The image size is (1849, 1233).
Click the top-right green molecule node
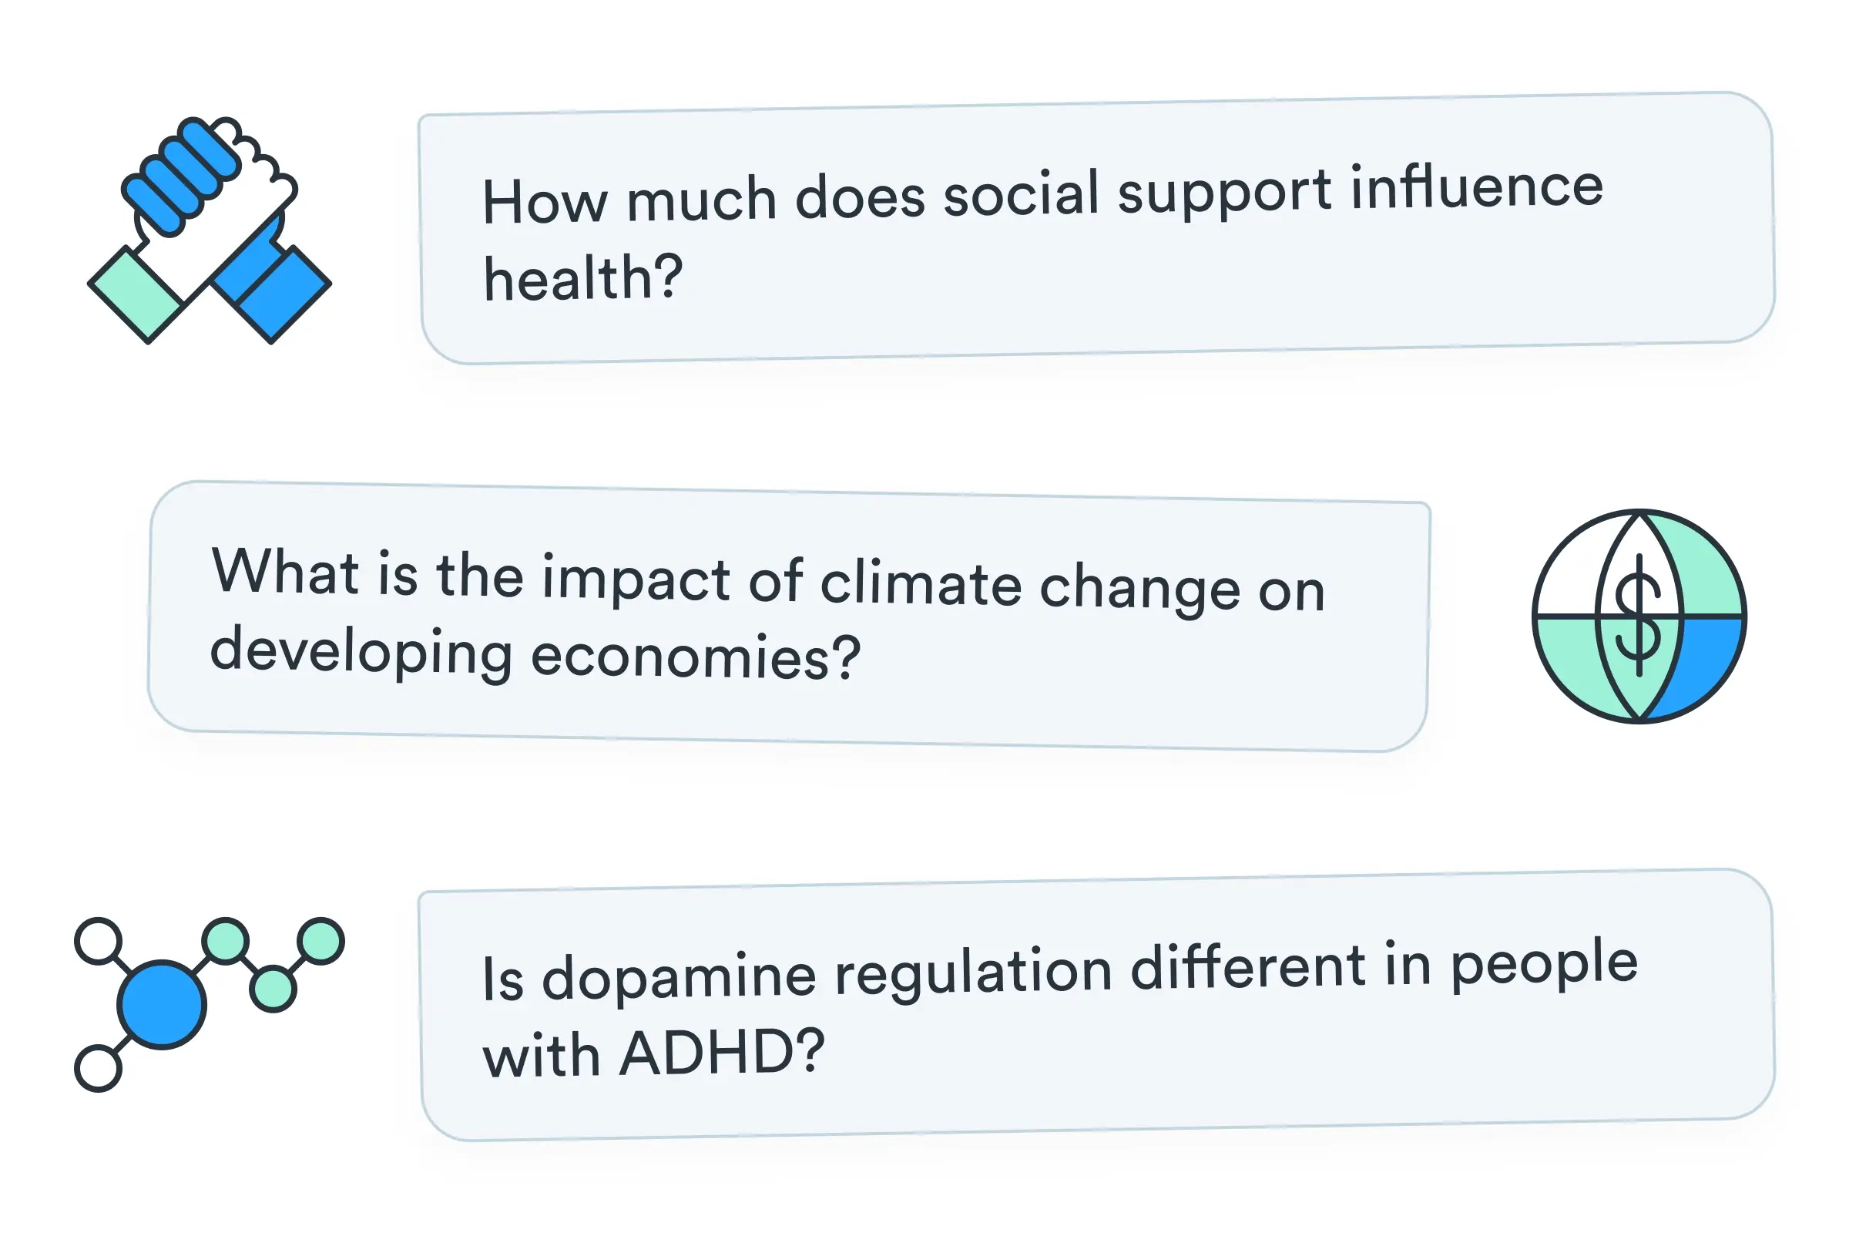tap(320, 940)
